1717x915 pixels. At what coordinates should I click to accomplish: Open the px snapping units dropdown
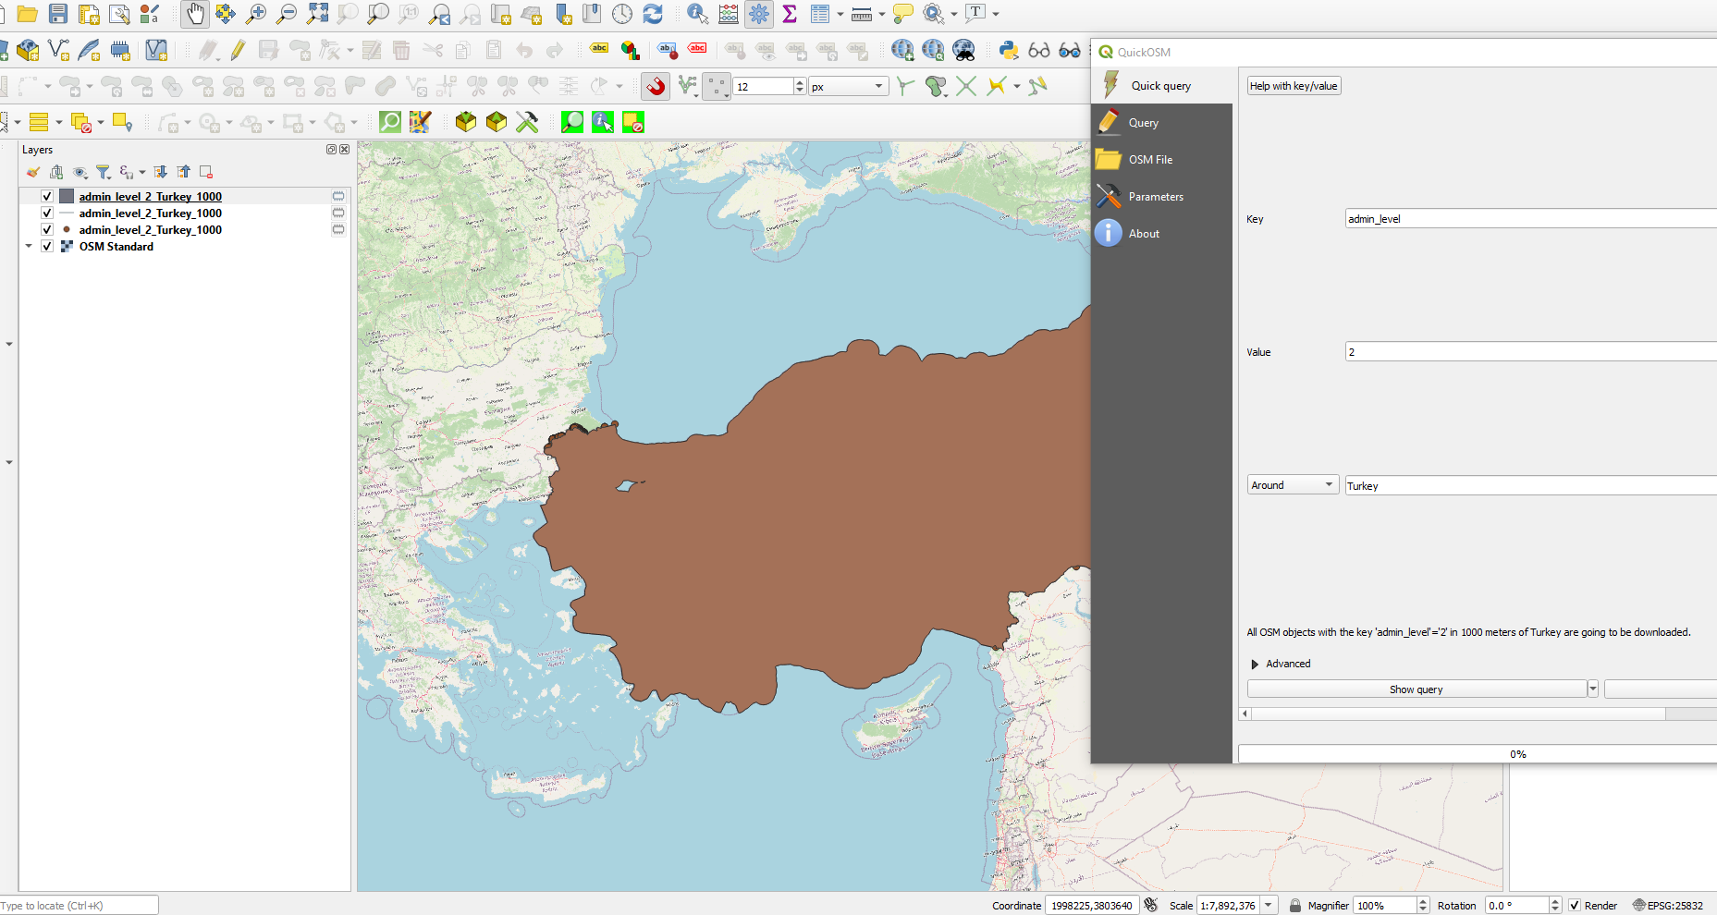849,86
